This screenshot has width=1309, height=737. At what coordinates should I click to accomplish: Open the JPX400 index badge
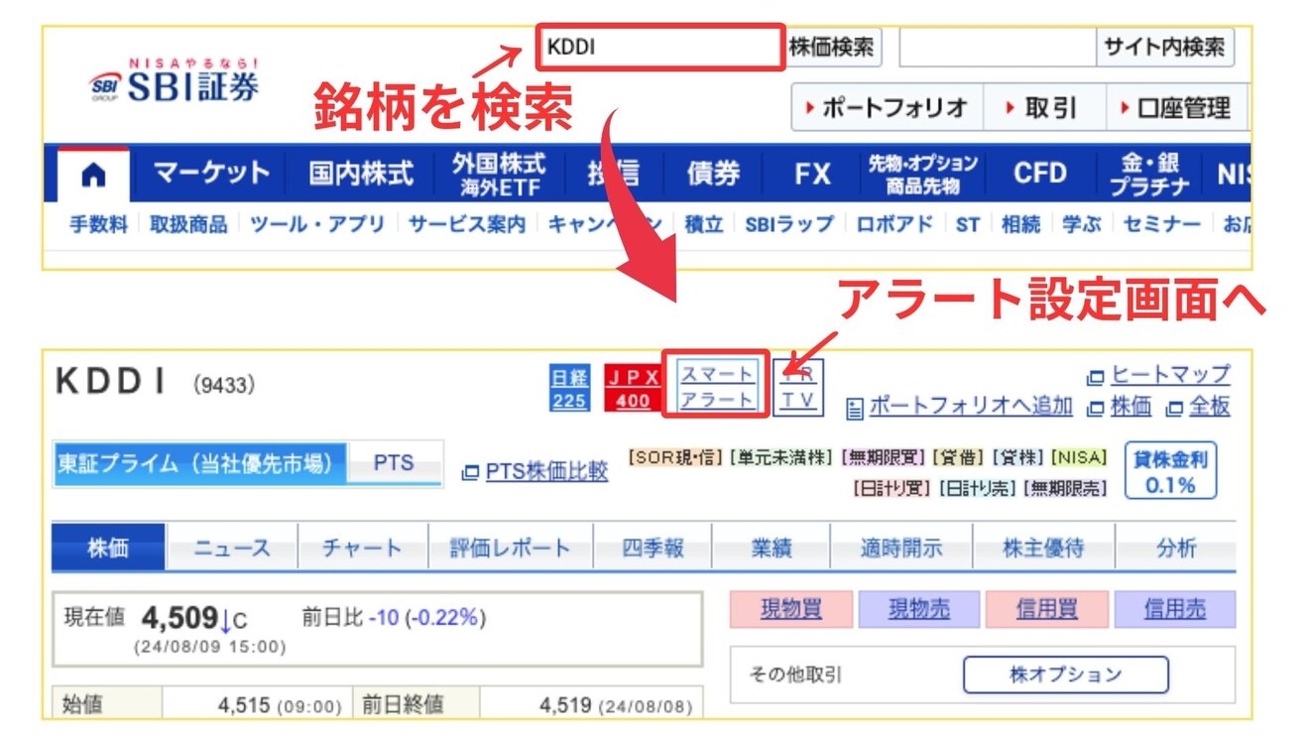(x=633, y=389)
